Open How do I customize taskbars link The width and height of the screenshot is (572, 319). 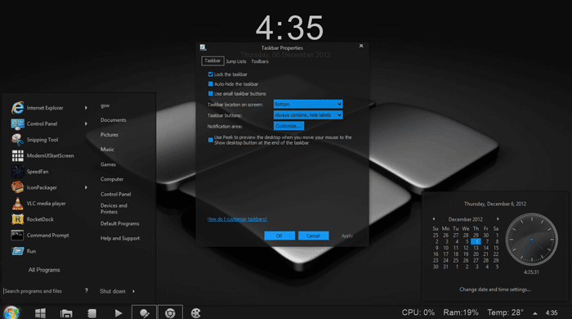237,219
